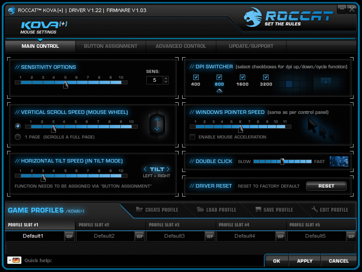This screenshot has height=272, width=362.
Task: Click the horizontal tilt speed slider handle
Action: tap(43, 178)
